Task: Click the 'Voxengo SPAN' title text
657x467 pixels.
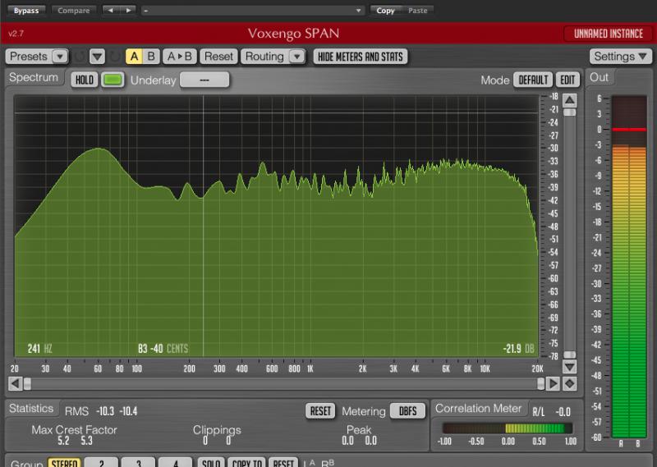Action: tap(293, 34)
